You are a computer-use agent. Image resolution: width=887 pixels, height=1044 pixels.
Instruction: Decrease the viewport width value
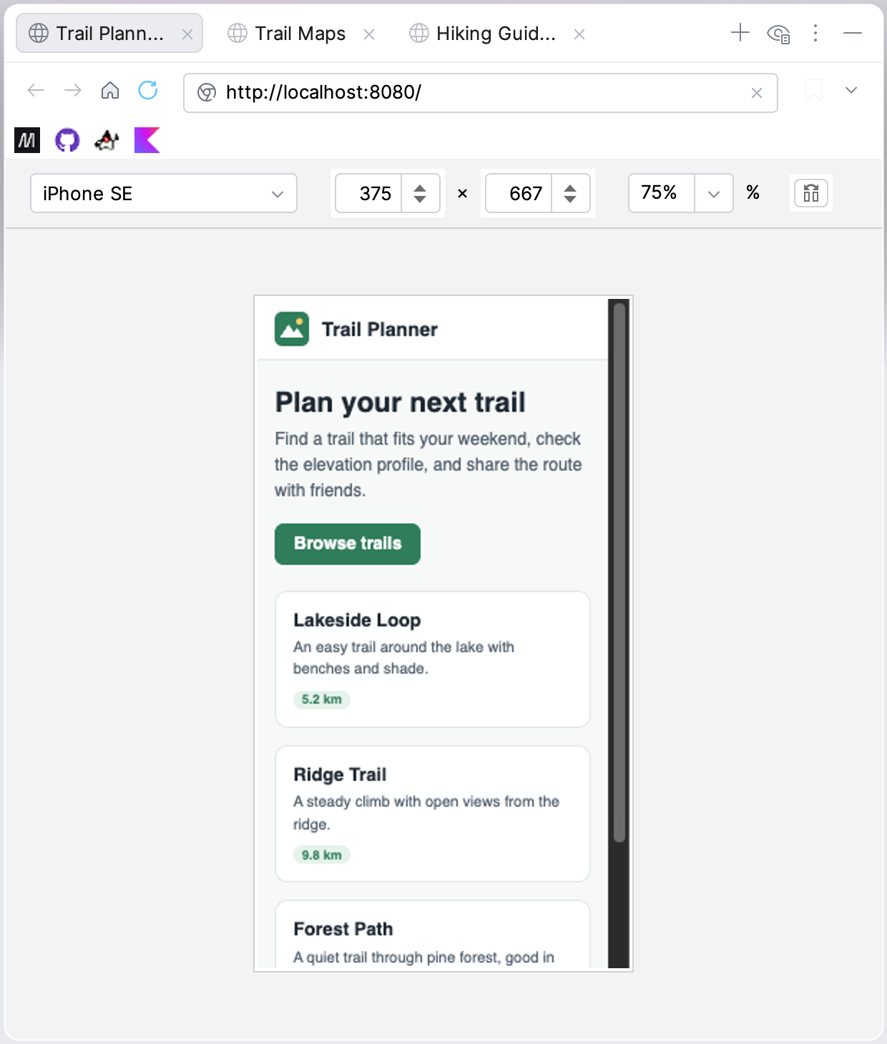click(420, 200)
